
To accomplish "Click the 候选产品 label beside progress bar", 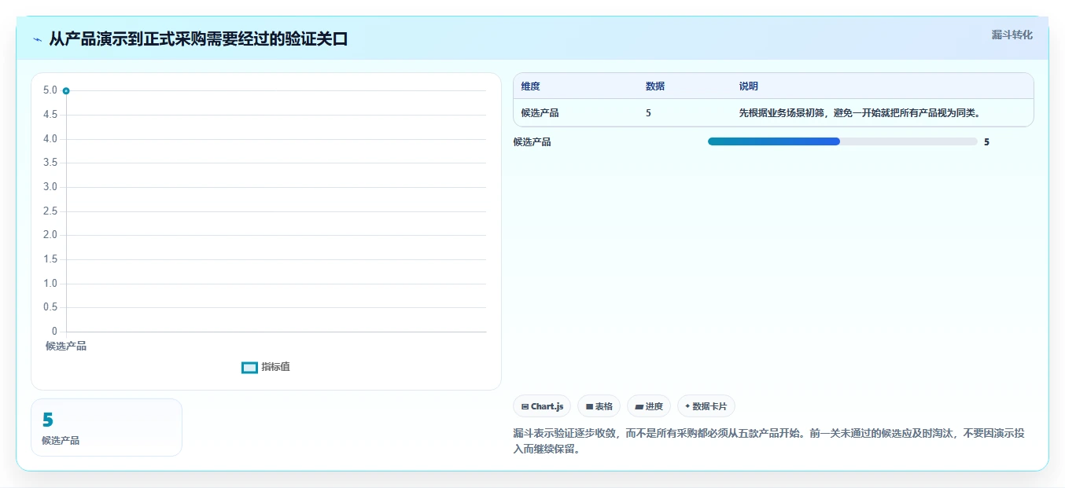I will pyautogui.click(x=532, y=142).
